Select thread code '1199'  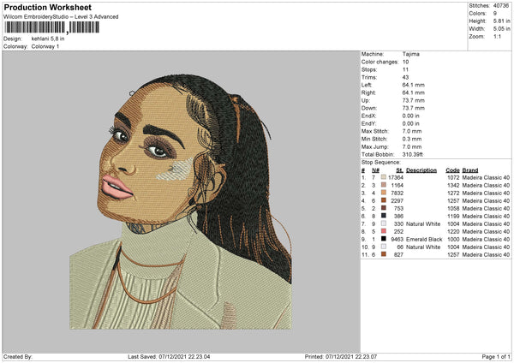453,217
